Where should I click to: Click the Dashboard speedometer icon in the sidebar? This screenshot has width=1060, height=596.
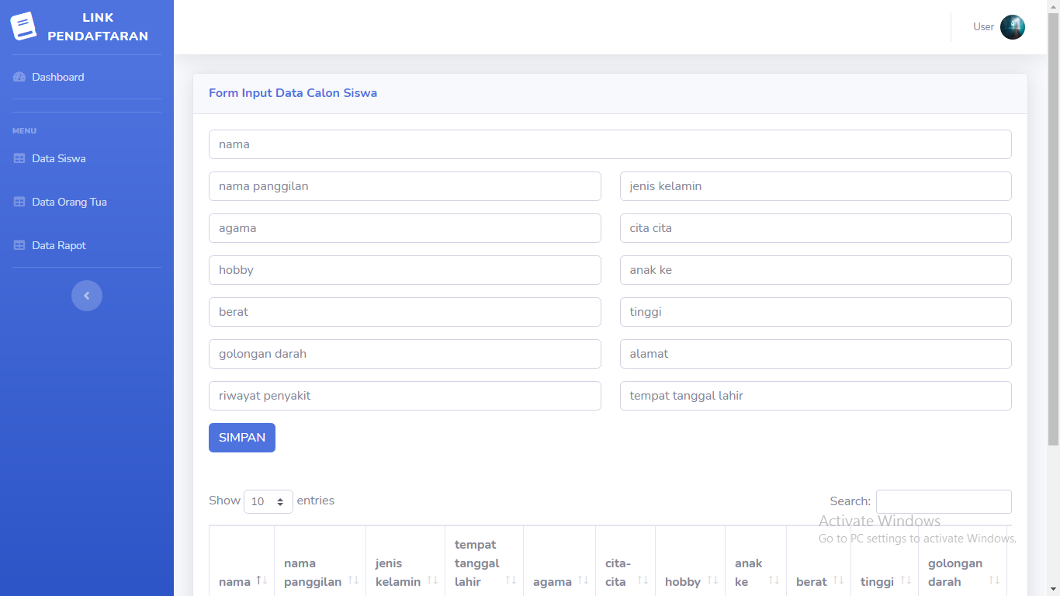tap(19, 77)
